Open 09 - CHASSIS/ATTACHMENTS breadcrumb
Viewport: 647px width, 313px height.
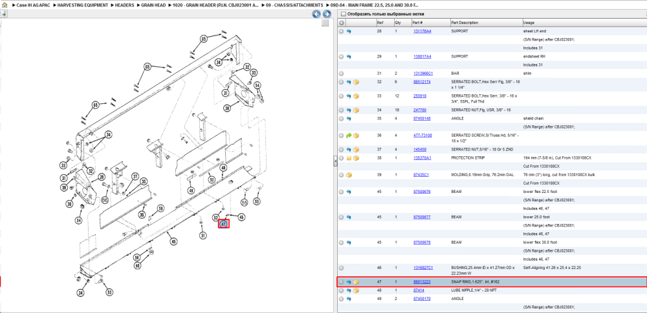click(294, 5)
